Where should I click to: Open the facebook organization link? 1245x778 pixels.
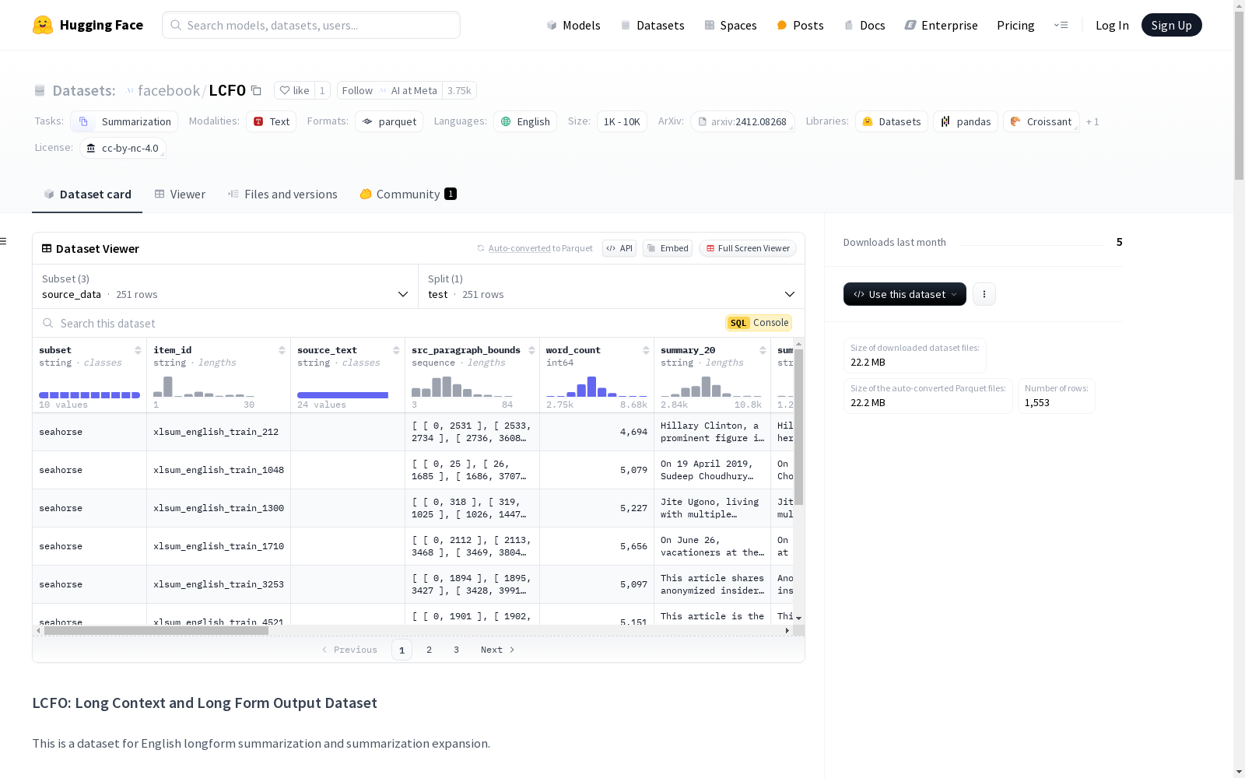169,90
